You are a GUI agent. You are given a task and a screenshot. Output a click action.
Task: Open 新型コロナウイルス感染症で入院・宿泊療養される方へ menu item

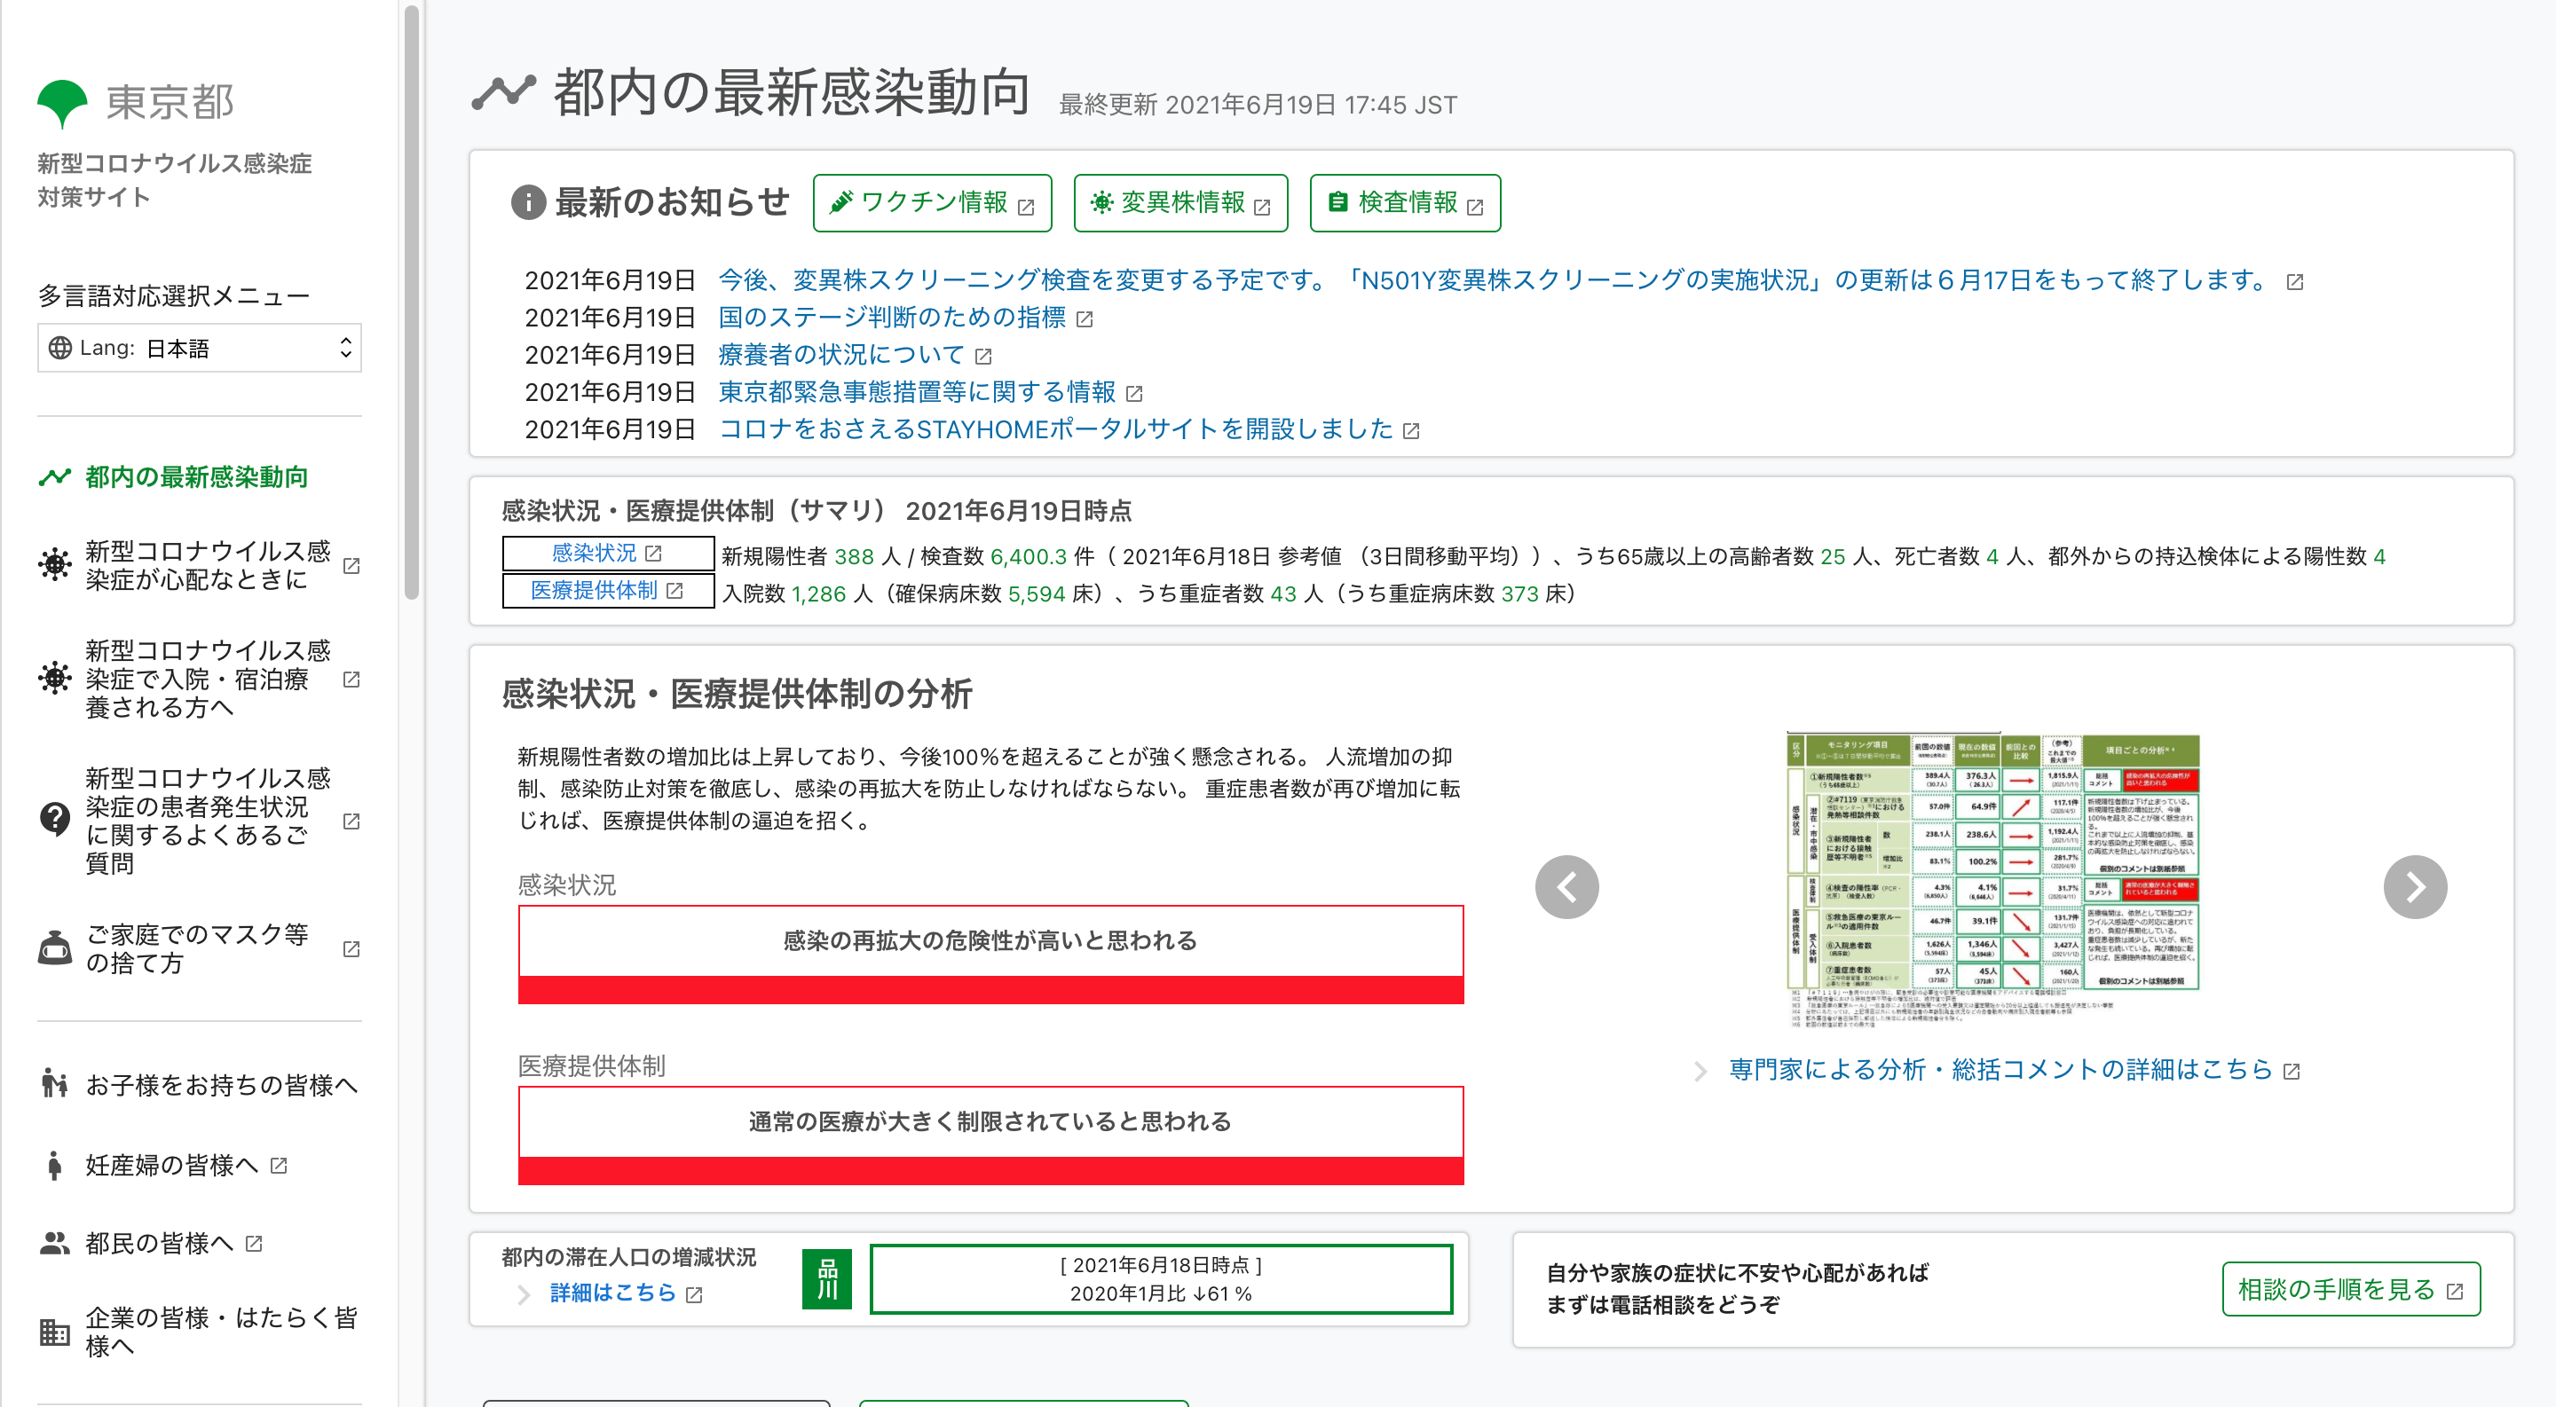(x=207, y=678)
